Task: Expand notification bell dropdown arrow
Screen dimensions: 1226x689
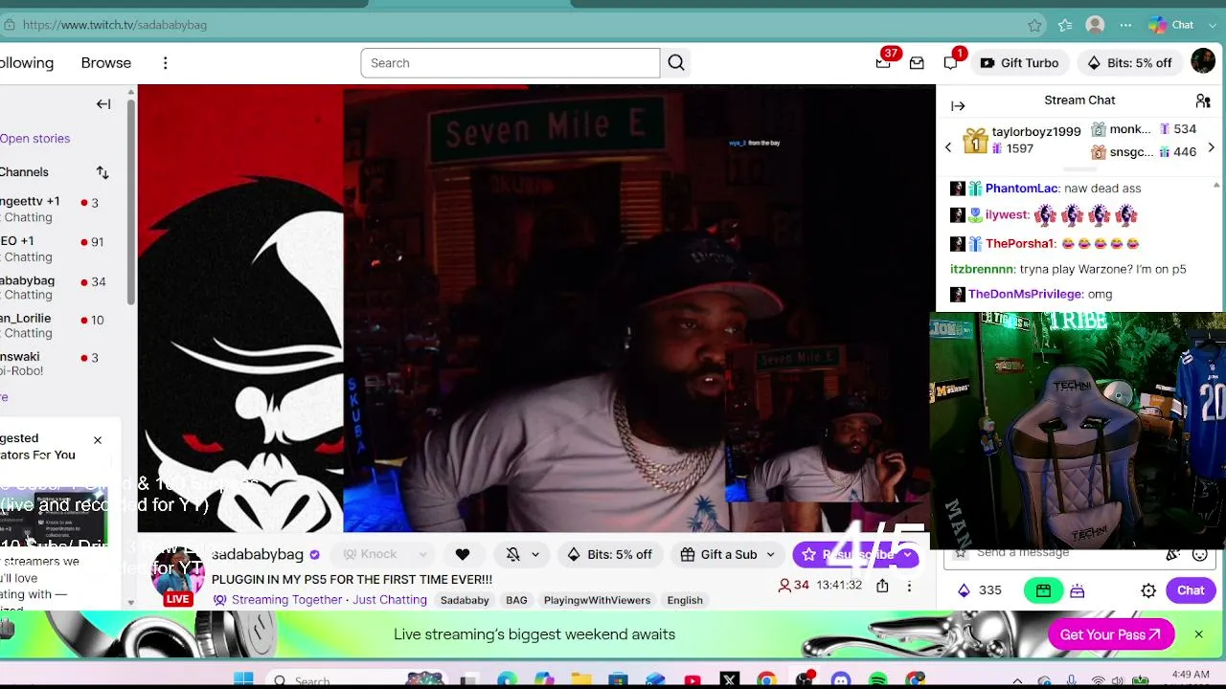Action: (535, 554)
